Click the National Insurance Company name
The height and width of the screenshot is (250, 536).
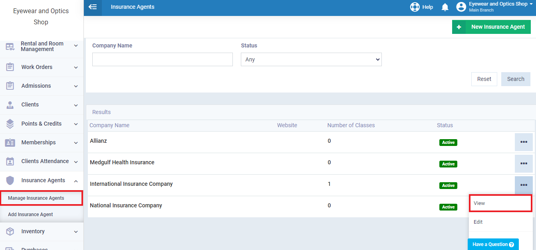[126, 205]
